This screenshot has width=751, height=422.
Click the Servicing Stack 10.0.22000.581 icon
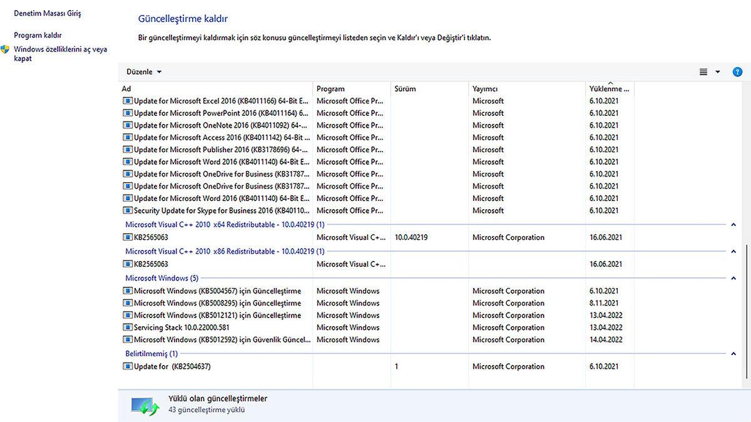[127, 327]
